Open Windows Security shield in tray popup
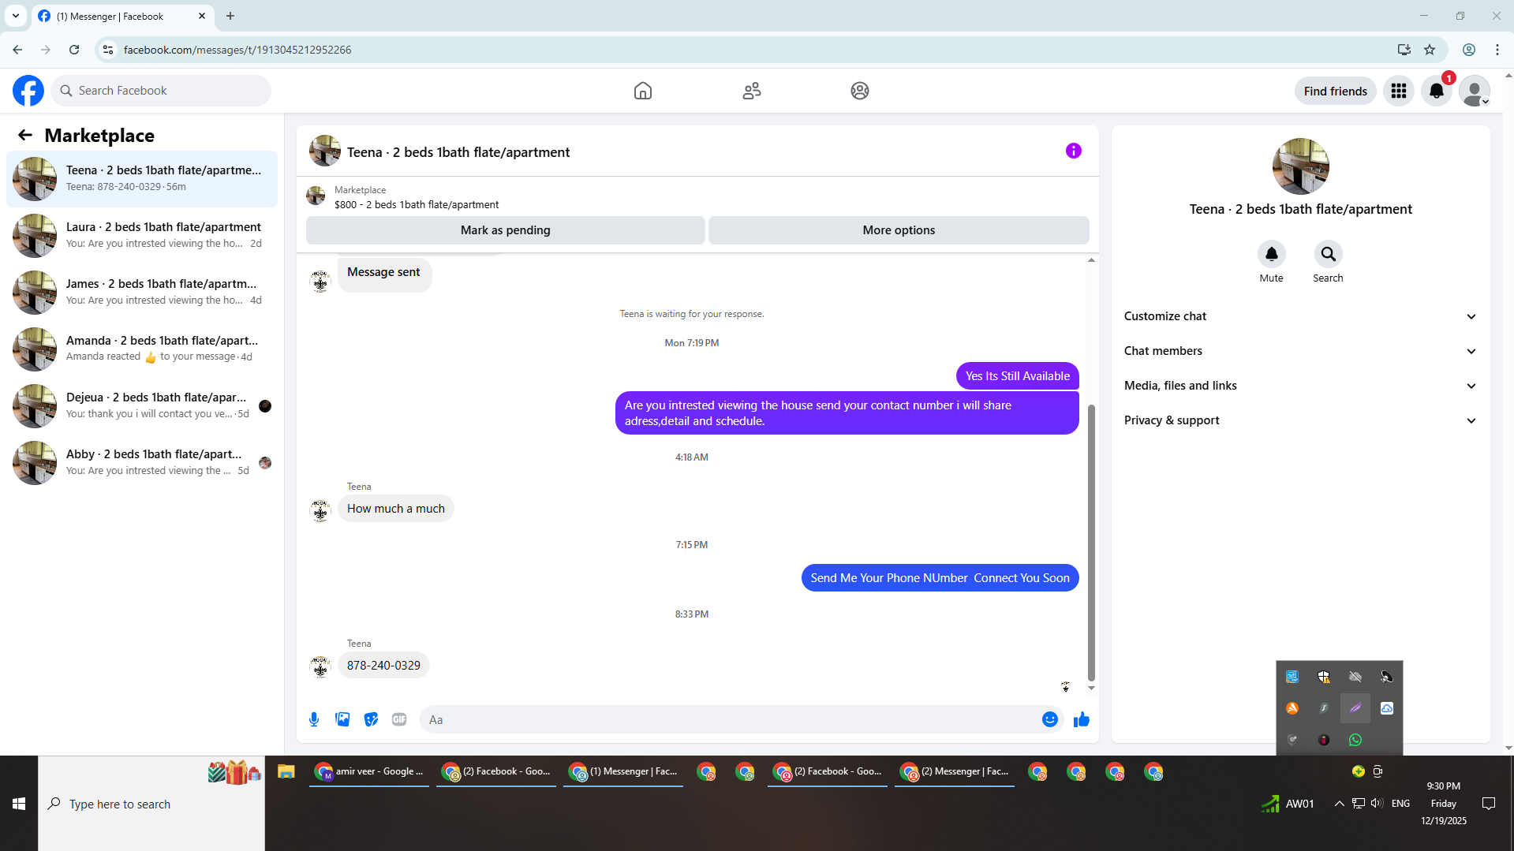Viewport: 1514px width, 851px height. tap(1323, 677)
